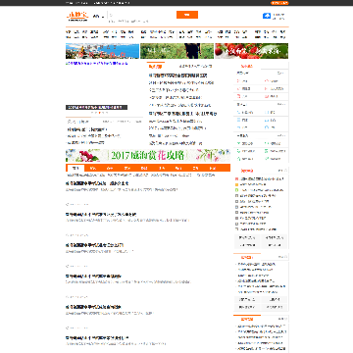Select the white highlighted tab in the orange tab bar
The width and height of the screenshot is (353, 353).
tap(76, 168)
